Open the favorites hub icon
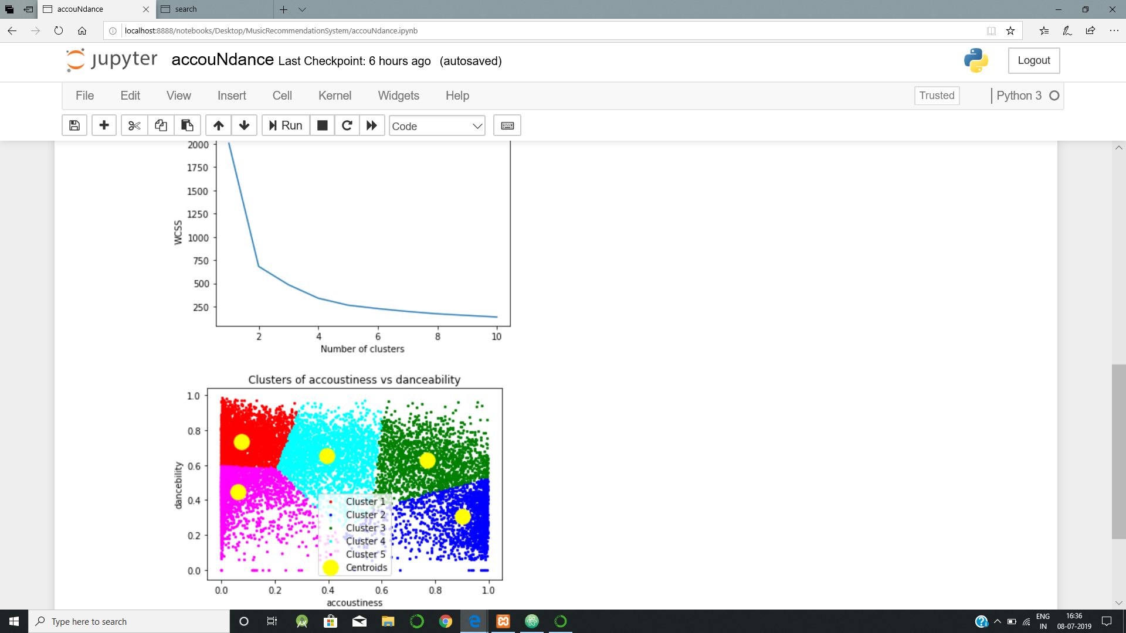The height and width of the screenshot is (633, 1126). coord(1044,30)
